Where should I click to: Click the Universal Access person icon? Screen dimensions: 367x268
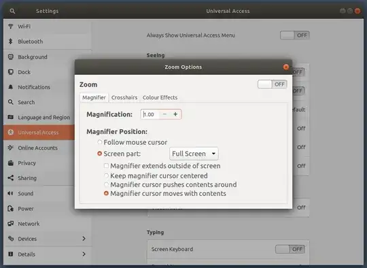10,133
